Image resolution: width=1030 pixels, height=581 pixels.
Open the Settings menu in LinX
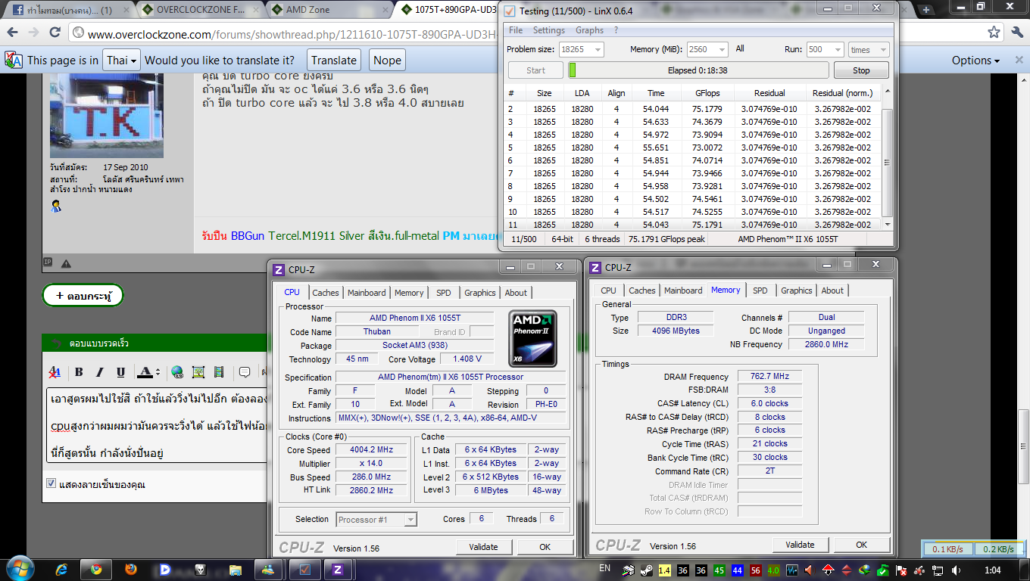(548, 30)
